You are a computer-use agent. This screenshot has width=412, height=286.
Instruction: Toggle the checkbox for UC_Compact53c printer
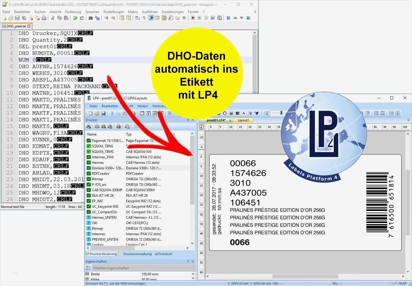(89, 212)
